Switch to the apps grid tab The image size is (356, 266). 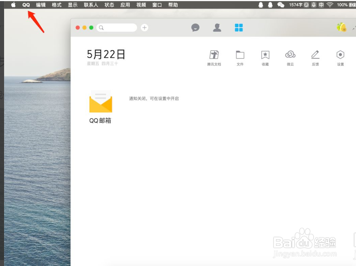click(x=239, y=28)
